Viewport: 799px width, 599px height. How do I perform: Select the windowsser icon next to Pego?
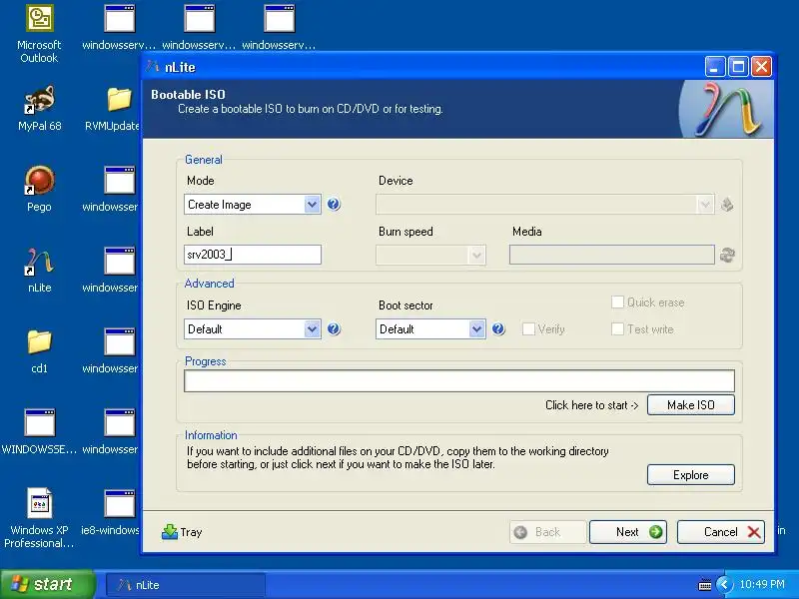click(111, 189)
